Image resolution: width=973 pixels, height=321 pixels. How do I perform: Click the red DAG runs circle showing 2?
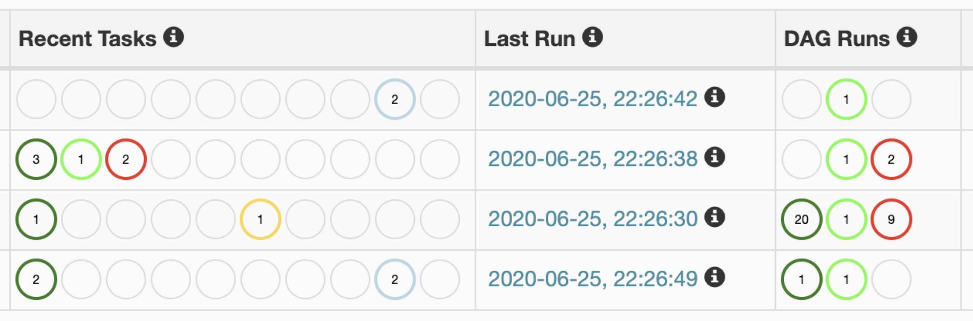(x=891, y=159)
